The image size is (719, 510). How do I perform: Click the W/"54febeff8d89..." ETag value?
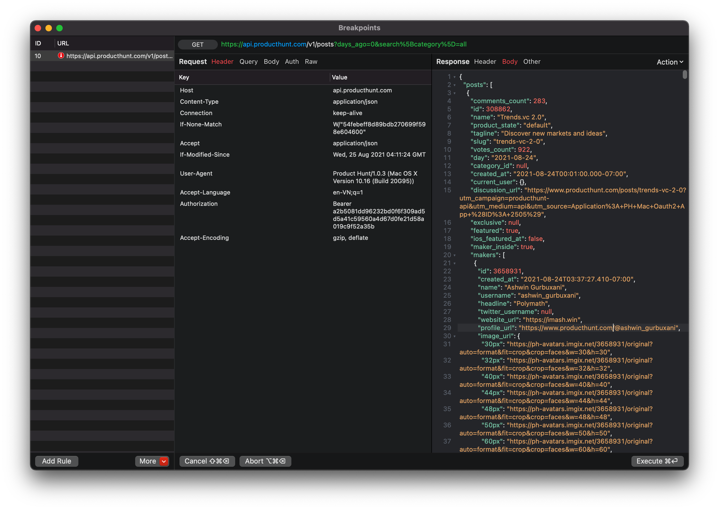coord(379,128)
